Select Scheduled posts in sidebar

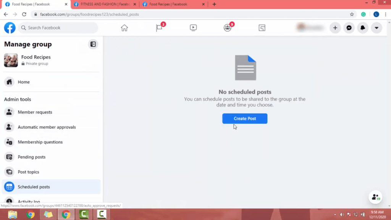[51, 187]
